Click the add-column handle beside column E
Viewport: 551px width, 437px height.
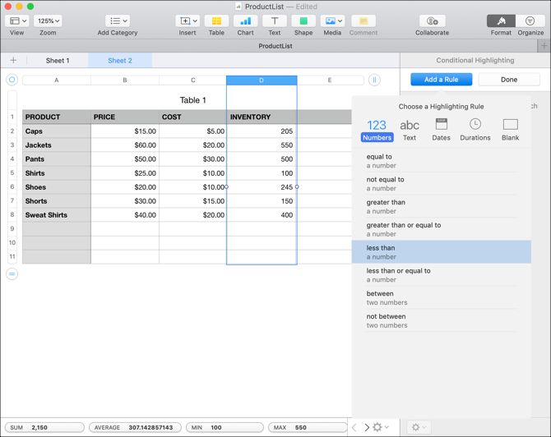374,80
